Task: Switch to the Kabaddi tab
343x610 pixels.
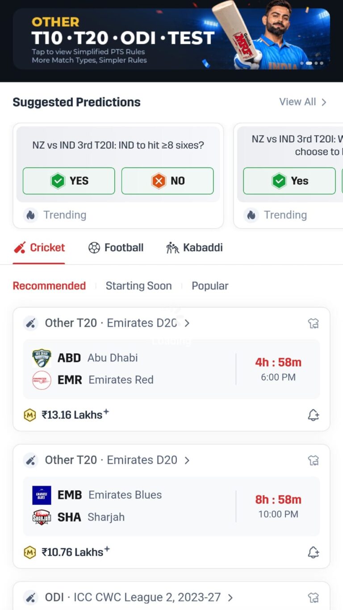Action: tap(194, 248)
